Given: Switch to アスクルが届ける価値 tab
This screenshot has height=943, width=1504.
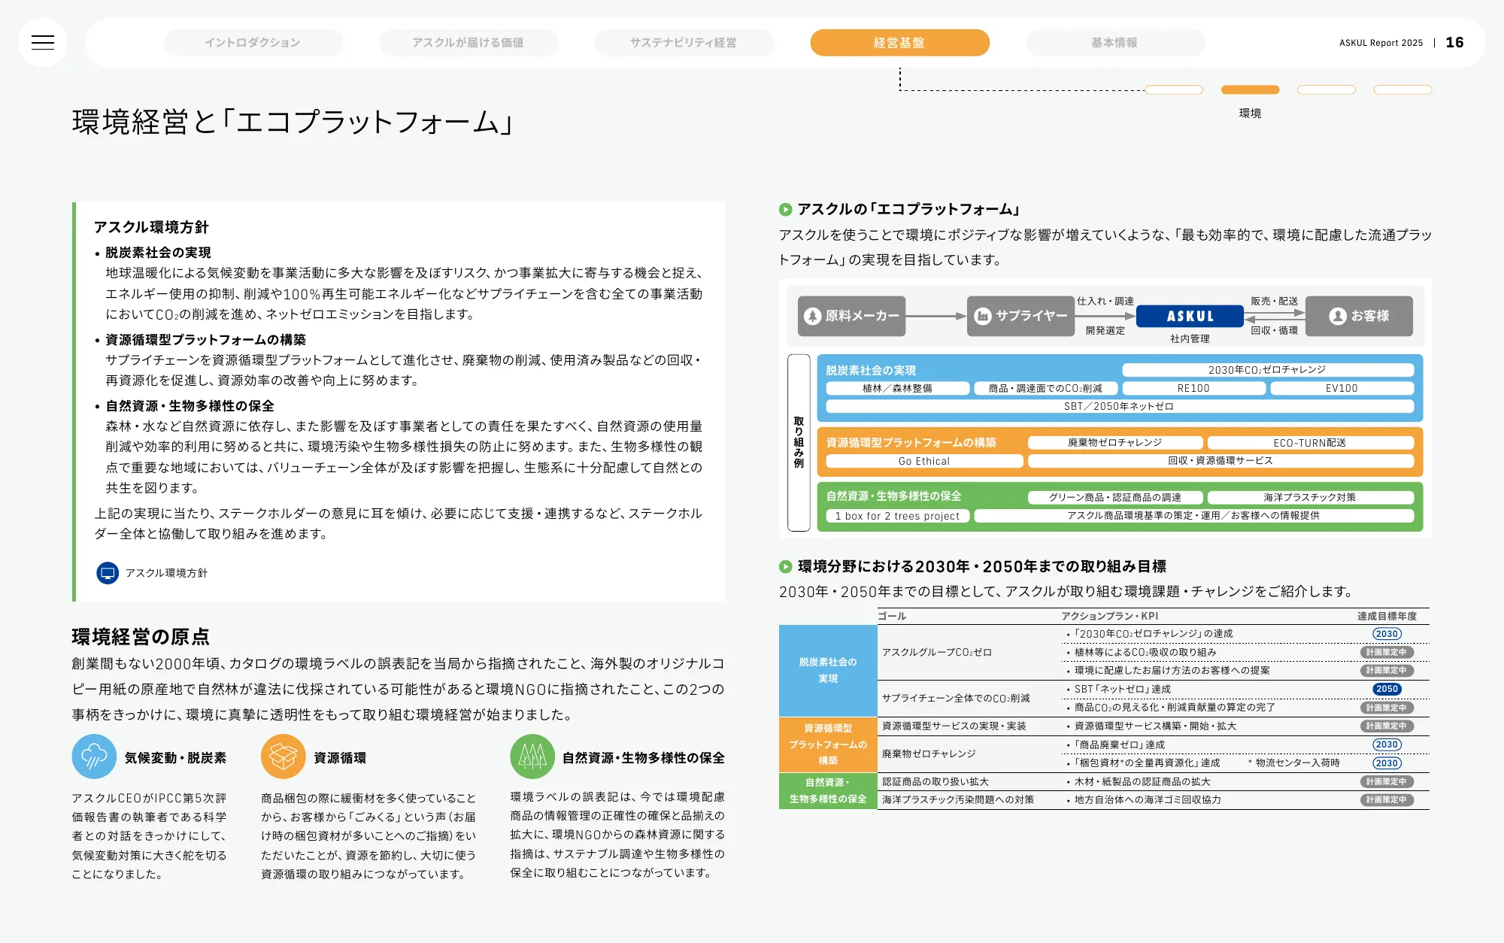Looking at the screenshot, I should pos(468,43).
